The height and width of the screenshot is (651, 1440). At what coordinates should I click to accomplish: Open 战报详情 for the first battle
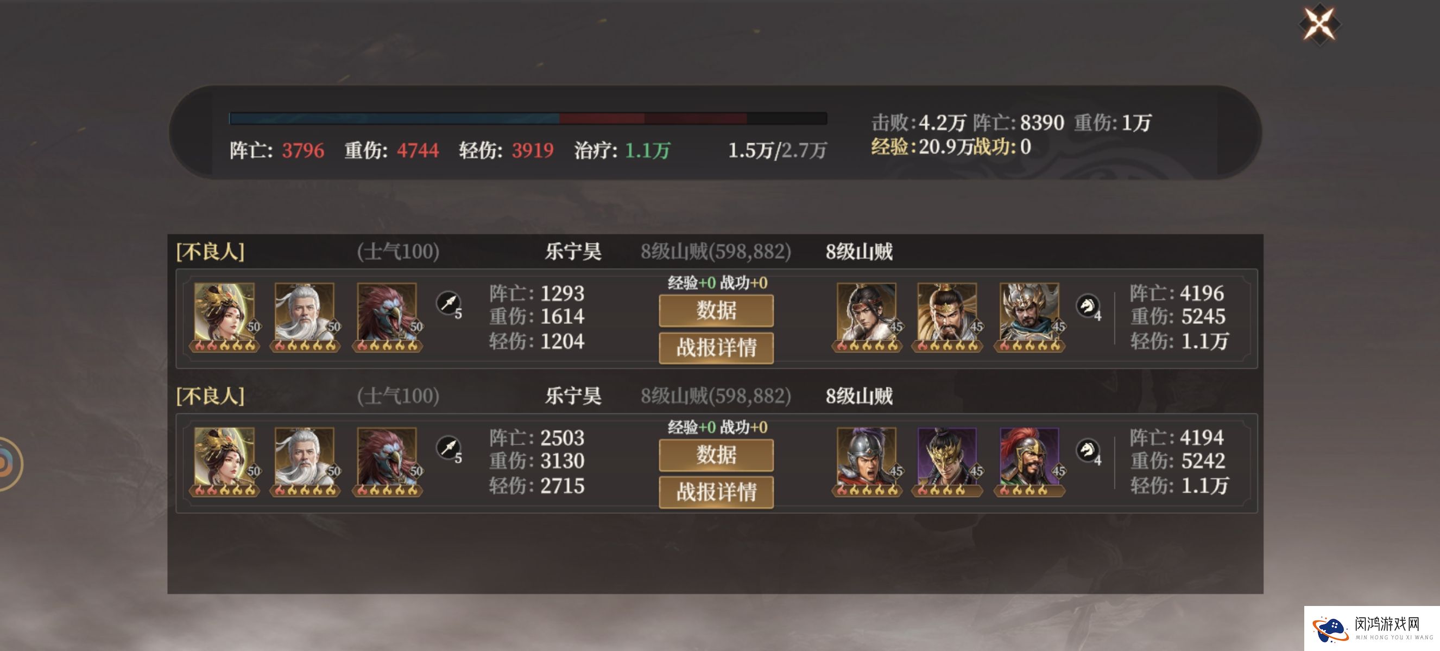pos(716,348)
